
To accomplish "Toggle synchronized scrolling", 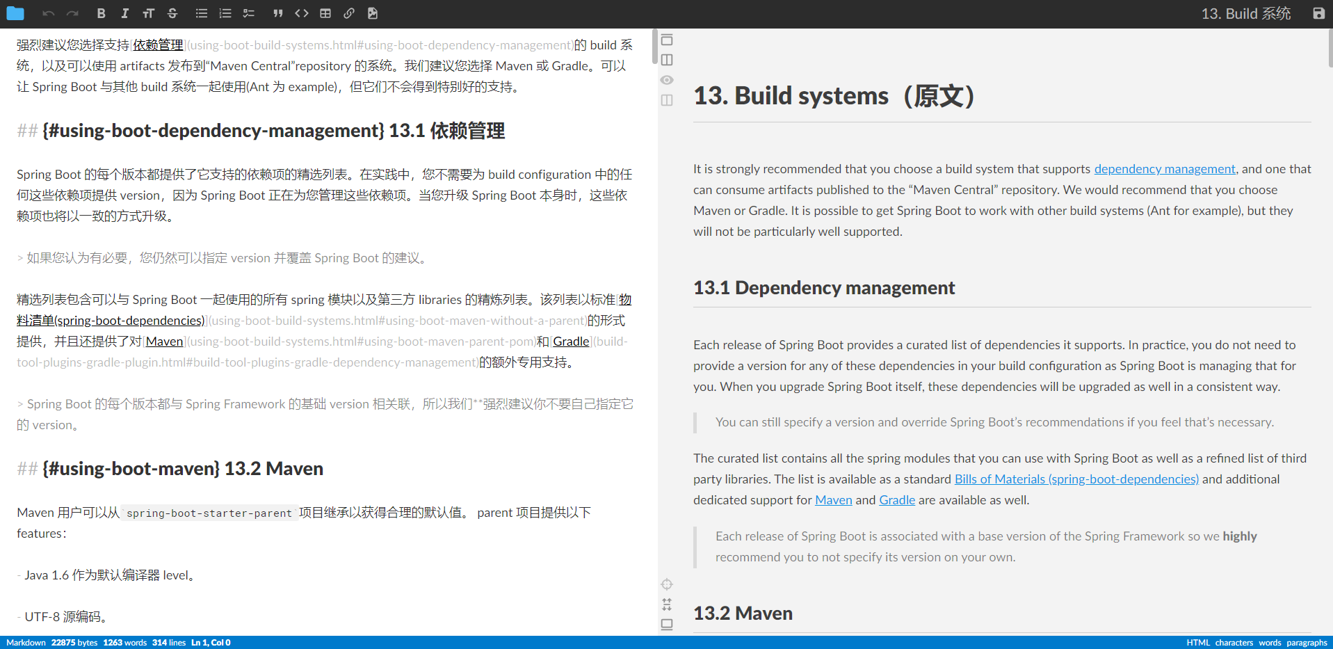I will (667, 604).
